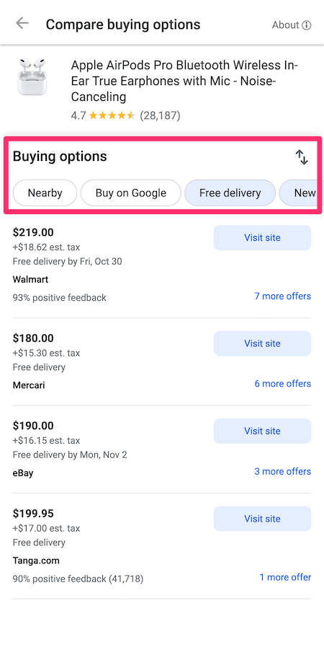Disable the Free delivery filter chip

click(x=230, y=193)
